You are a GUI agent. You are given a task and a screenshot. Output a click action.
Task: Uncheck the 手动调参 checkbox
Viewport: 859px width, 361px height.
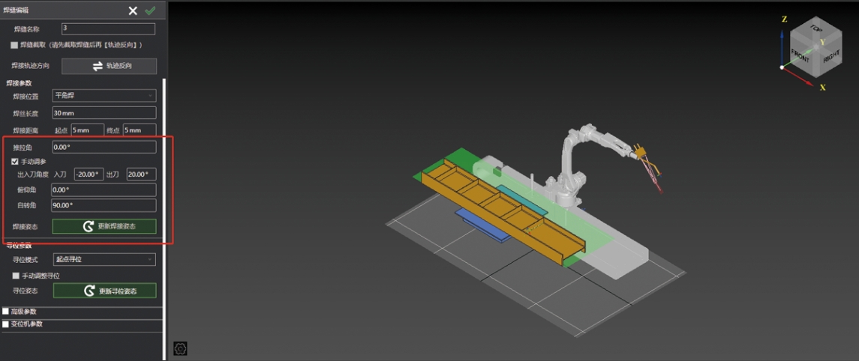[x=14, y=161]
